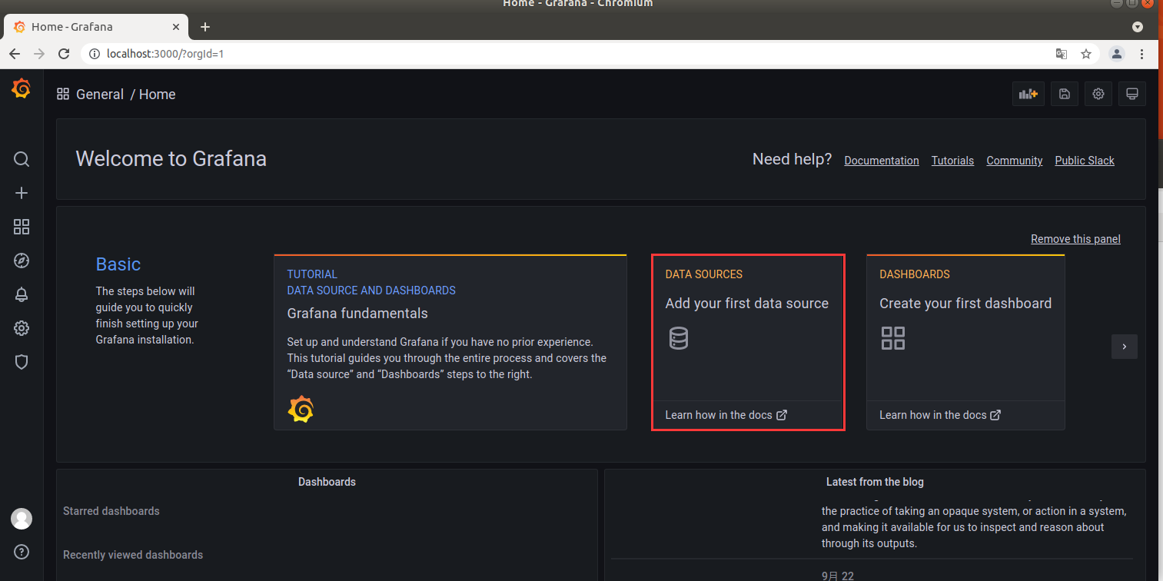Open the Public Slack link

pos(1085,161)
